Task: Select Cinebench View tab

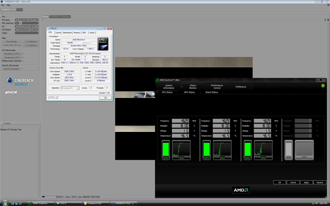Action: coord(19,10)
